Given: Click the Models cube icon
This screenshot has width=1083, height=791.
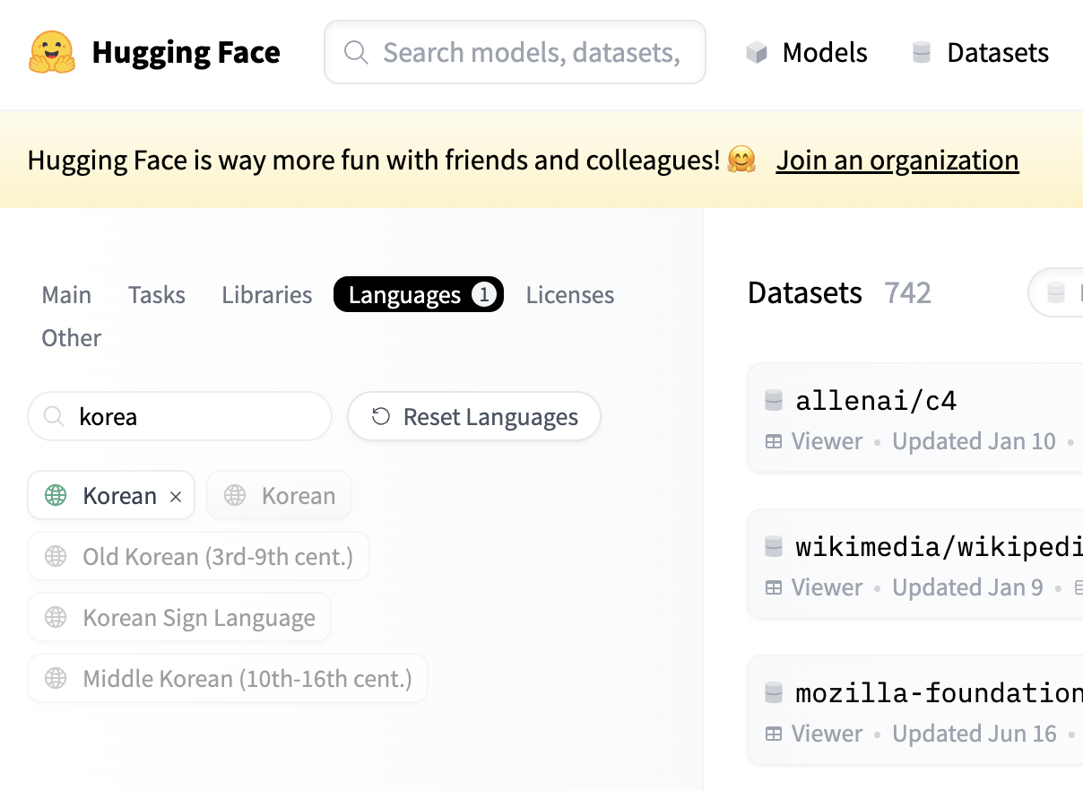Looking at the screenshot, I should pyautogui.click(x=757, y=53).
